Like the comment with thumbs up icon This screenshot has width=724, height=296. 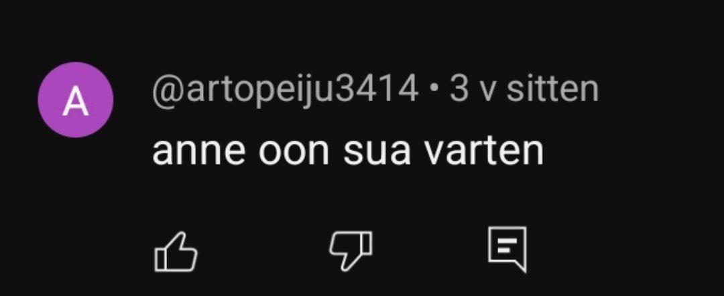[176, 251]
